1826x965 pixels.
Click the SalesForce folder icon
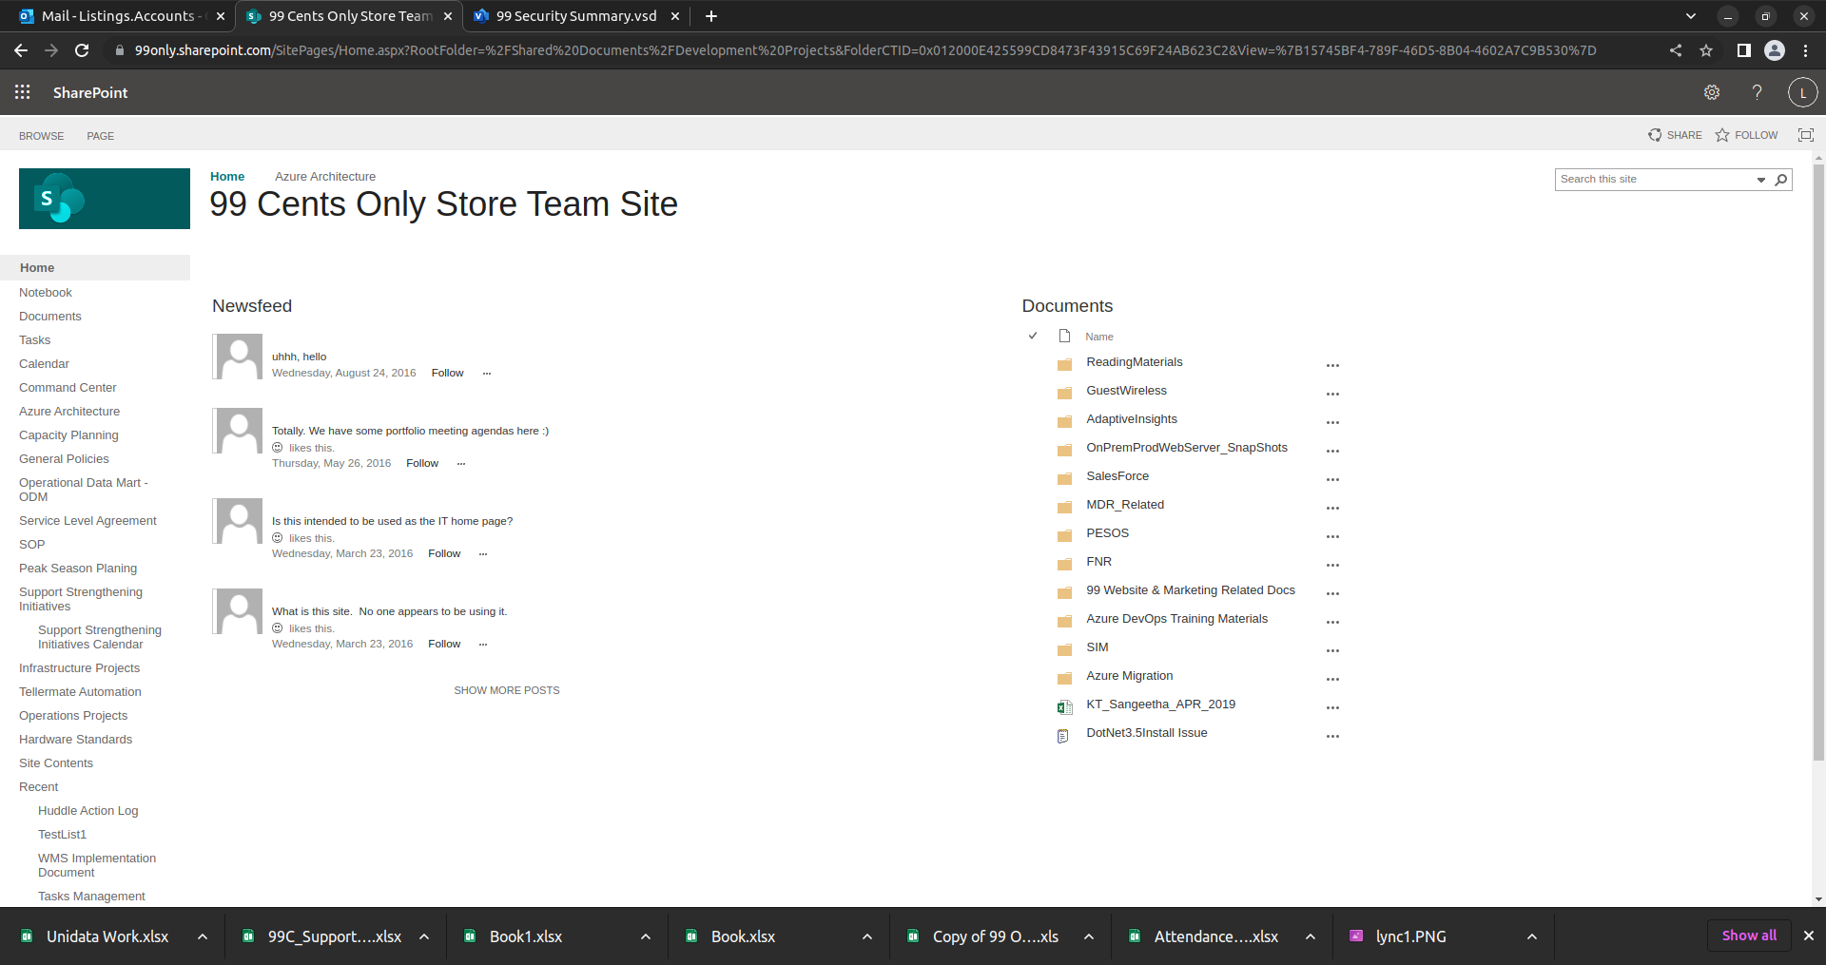click(x=1064, y=478)
